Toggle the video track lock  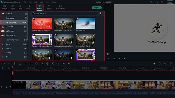(x=6, y=87)
